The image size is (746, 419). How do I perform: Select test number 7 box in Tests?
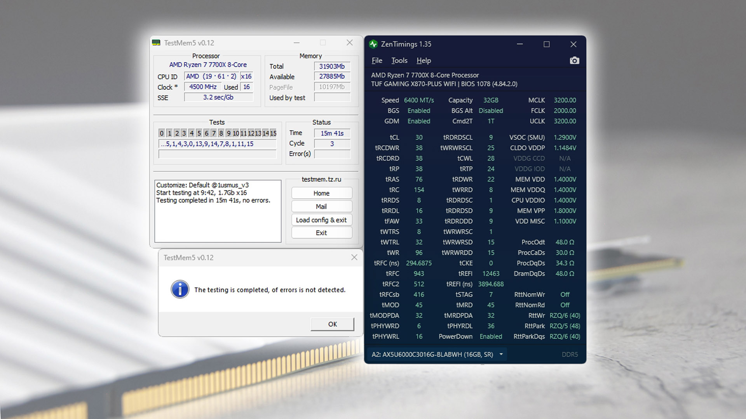tap(214, 133)
